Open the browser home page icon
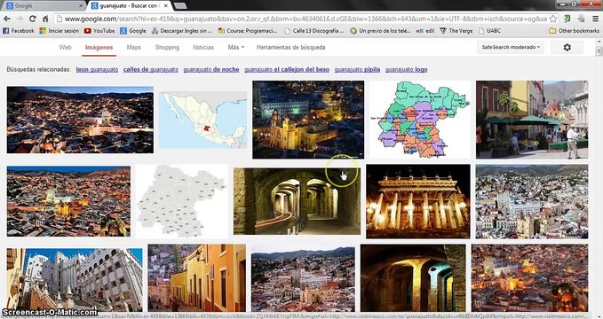This screenshot has height=319, width=603. click(x=45, y=19)
